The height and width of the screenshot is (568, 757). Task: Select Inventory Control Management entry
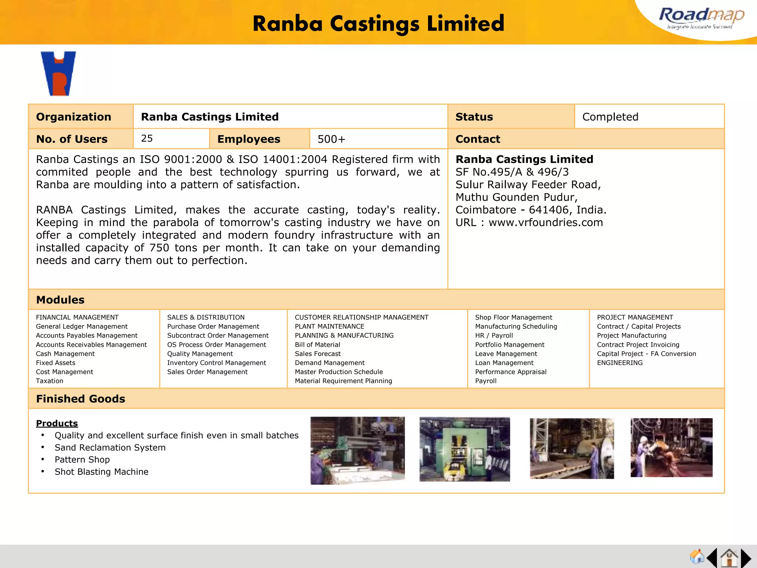point(217,363)
